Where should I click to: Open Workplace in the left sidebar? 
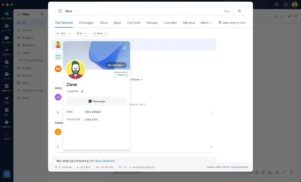(6, 88)
